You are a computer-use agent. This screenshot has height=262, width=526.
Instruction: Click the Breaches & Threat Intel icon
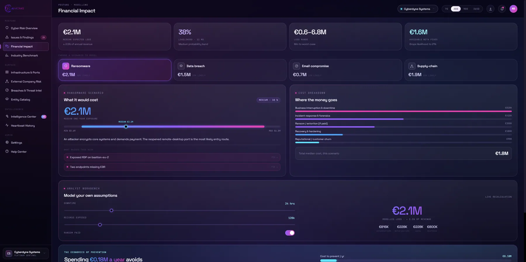pos(7,90)
